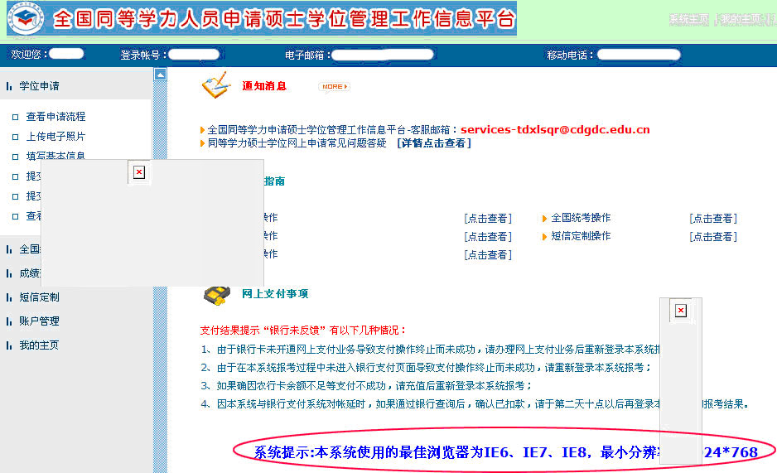Expand the 短信定制 menu section
Viewport: 777px width, 473px height.
(39, 297)
